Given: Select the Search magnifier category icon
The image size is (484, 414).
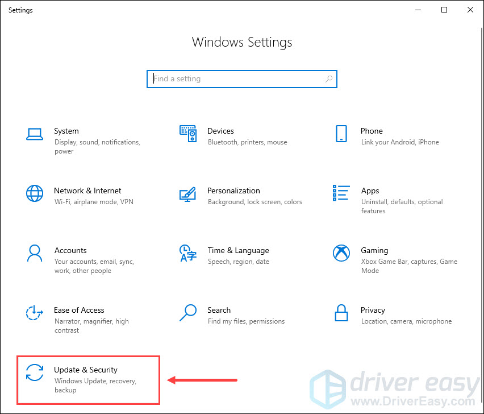Looking at the screenshot, I should (x=188, y=313).
